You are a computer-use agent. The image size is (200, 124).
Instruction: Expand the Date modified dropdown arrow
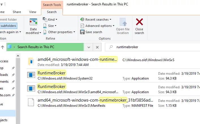click(x=40, y=33)
